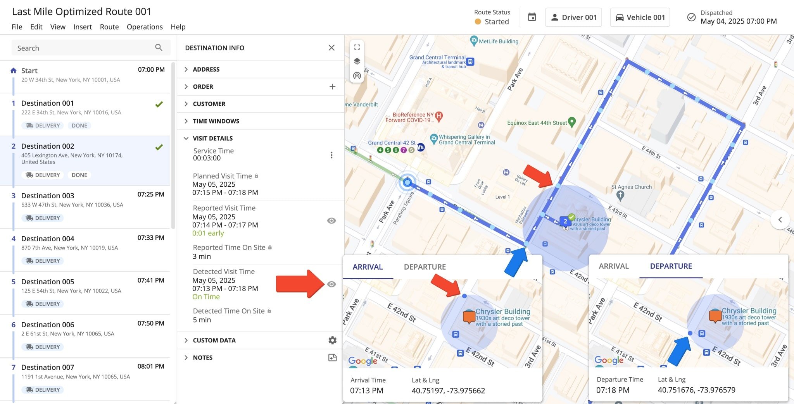Select DEPARTURE tab in right popup
794x404 pixels.
tap(671, 266)
